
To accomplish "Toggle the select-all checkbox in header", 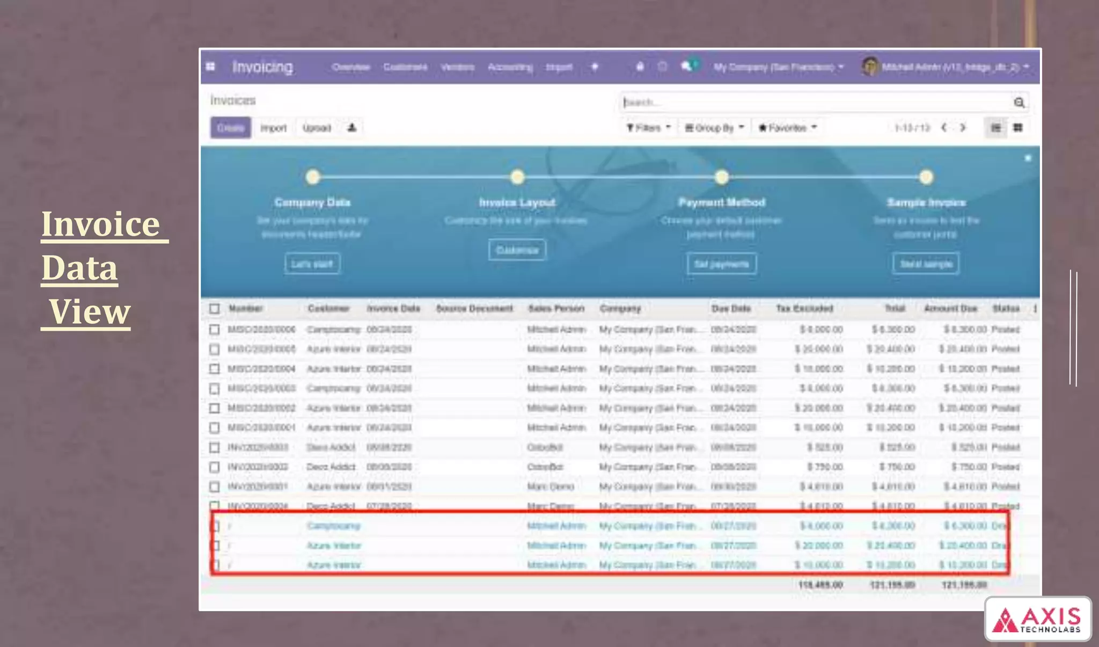I will coord(215,309).
